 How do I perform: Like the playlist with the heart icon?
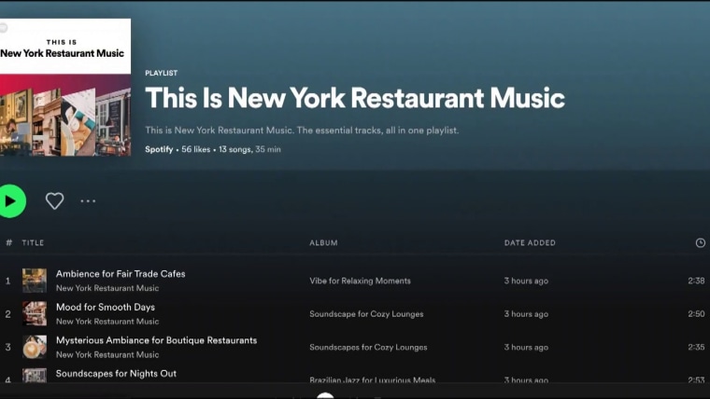point(54,201)
